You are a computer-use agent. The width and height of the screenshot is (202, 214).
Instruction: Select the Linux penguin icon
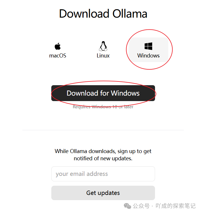pyautogui.click(x=103, y=46)
